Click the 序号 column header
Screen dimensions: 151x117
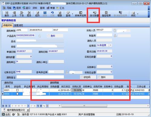[8, 87]
